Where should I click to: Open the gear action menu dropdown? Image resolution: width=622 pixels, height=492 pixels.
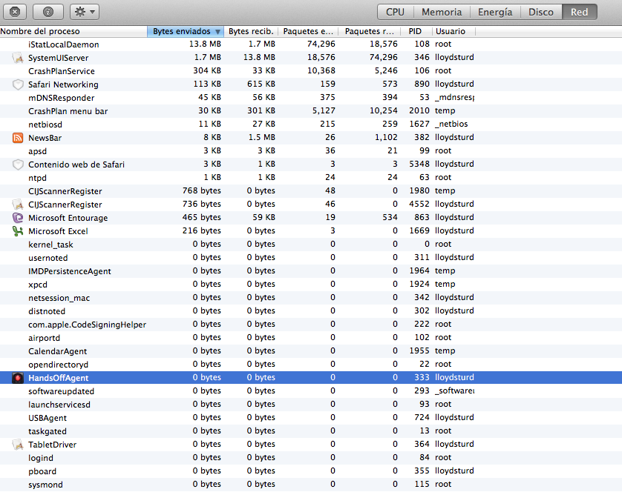(x=85, y=12)
